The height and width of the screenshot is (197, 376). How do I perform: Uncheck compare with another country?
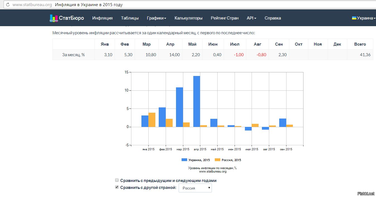pos(117,187)
